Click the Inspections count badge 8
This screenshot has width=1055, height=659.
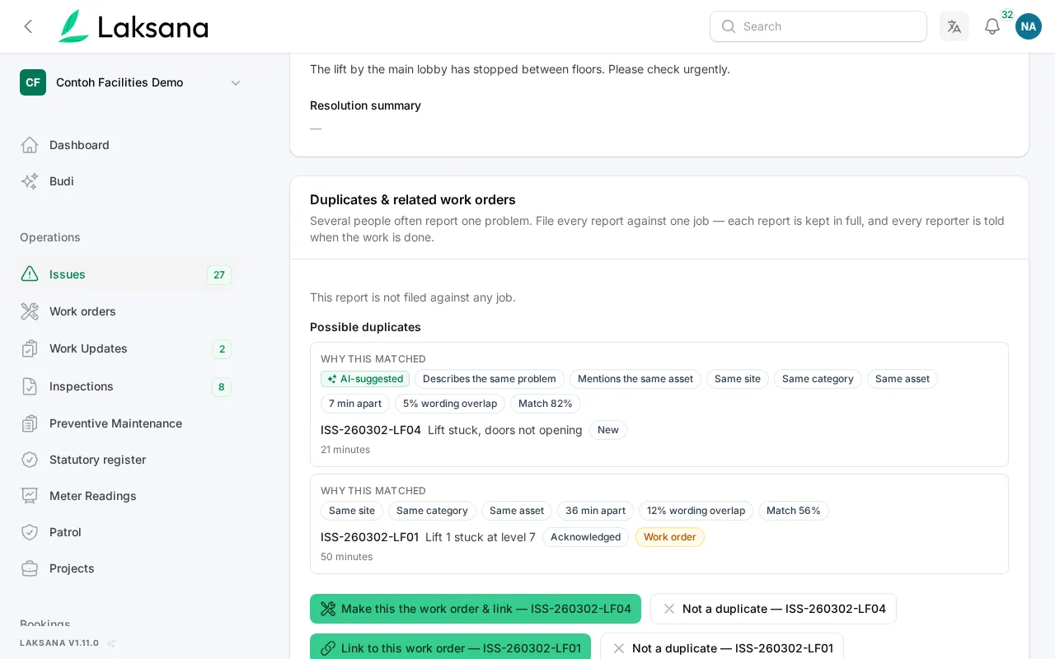point(222,387)
